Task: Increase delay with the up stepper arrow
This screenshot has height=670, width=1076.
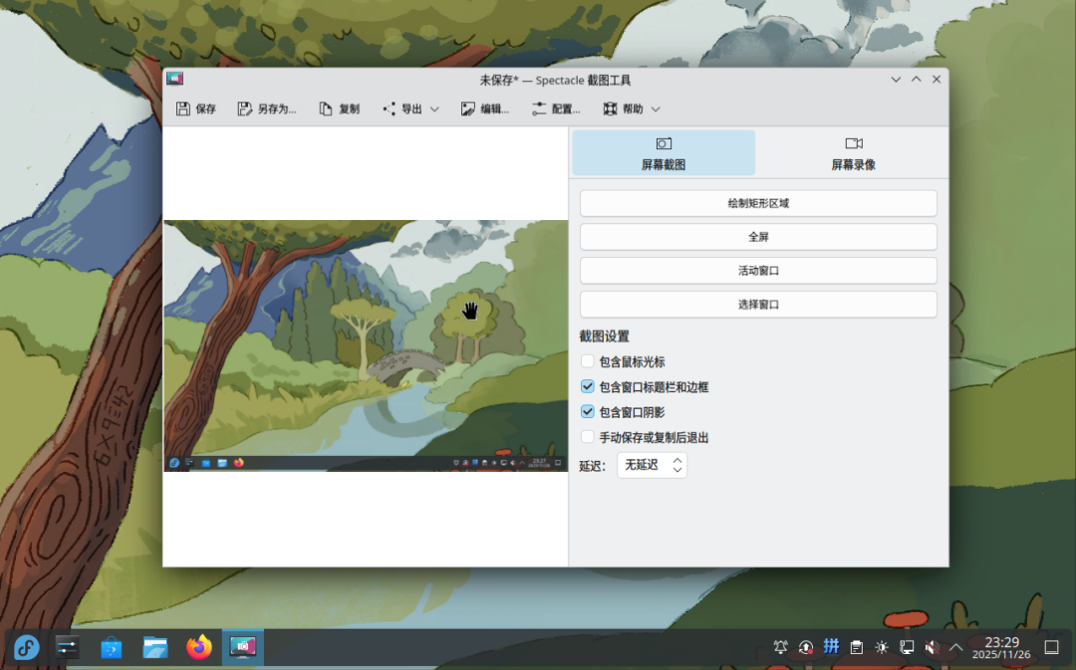Action: click(x=677, y=460)
